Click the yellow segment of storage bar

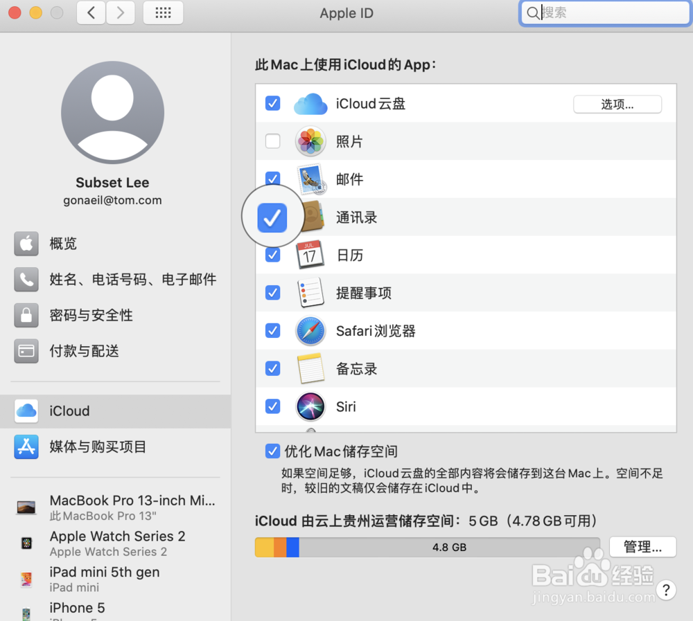click(x=264, y=547)
